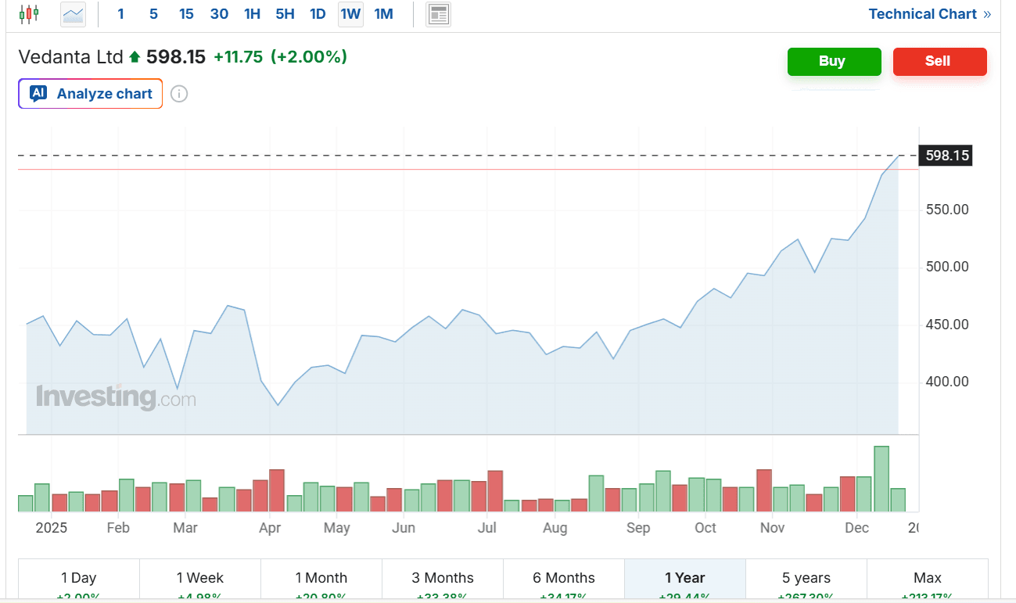Click the Apr label on time axis
The width and height of the screenshot is (1016, 603).
click(x=270, y=528)
